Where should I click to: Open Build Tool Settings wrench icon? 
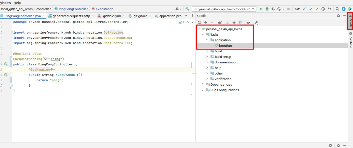click(x=256, y=22)
